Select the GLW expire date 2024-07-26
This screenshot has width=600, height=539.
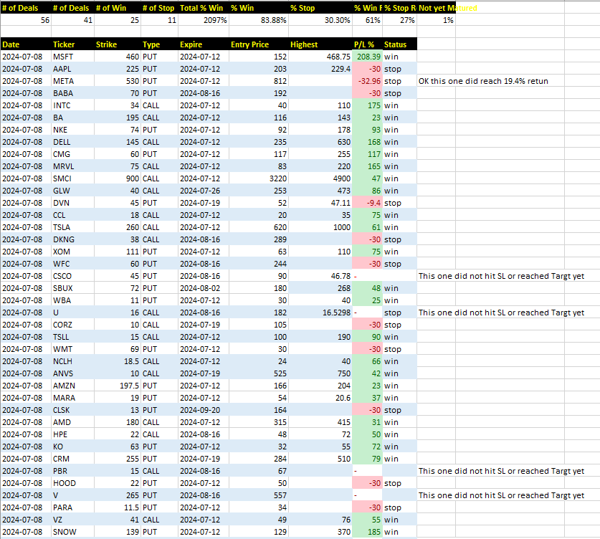[204, 191]
